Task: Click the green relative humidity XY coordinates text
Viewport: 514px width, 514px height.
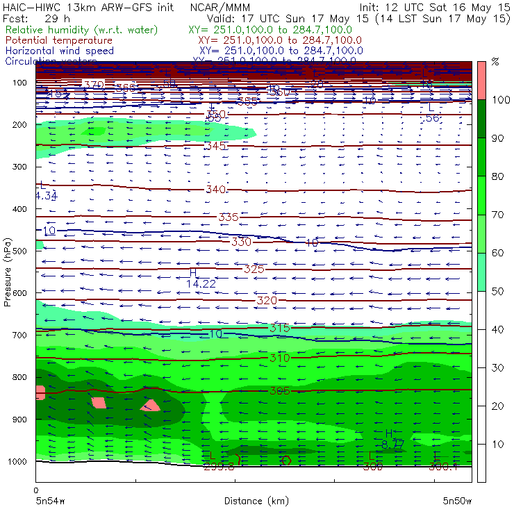Action: tap(270, 30)
